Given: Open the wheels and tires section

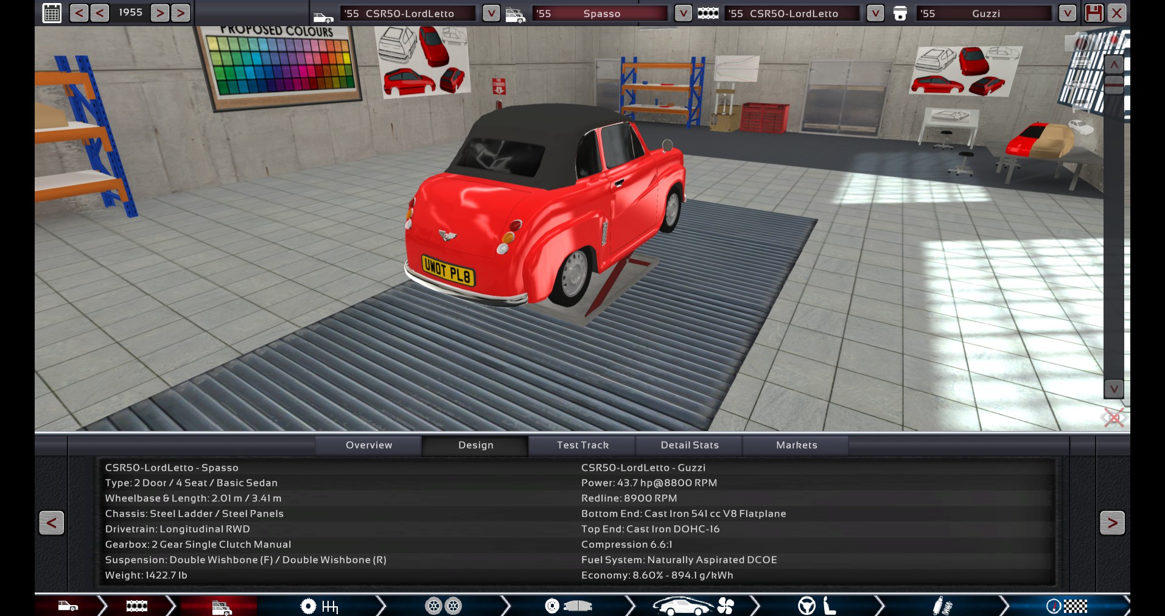Looking at the screenshot, I should pos(443,606).
